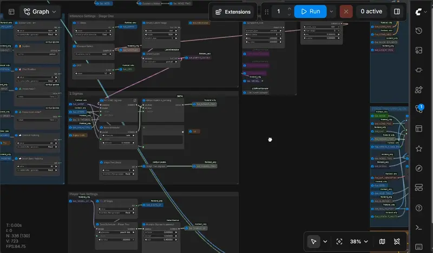Image resolution: width=433 pixels, height=253 pixels.
Task: Open the queue history panel
Action: 418,31
